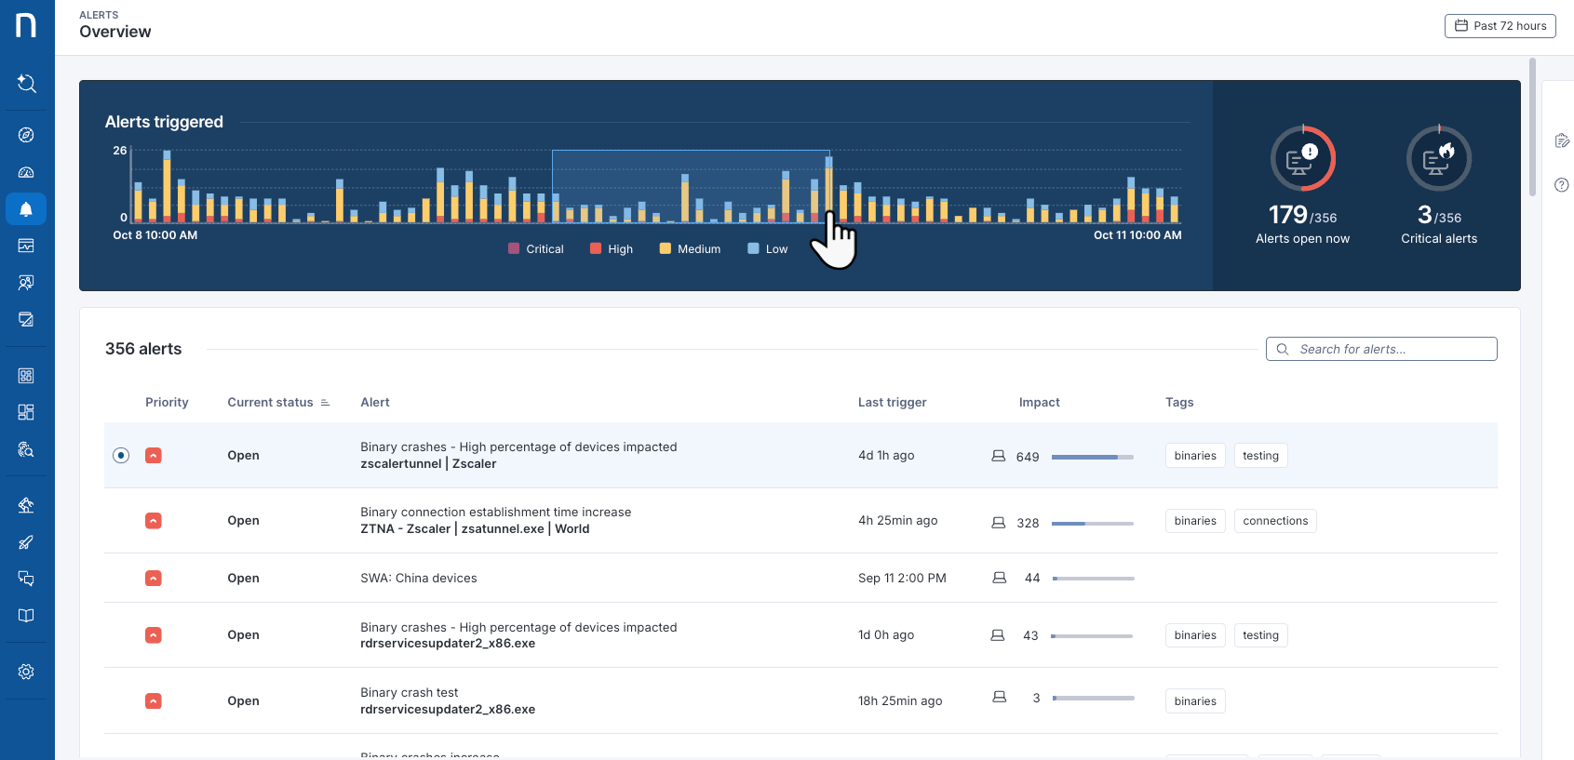Open the settings gear in the sidebar
Image resolution: width=1574 pixels, height=760 pixels.
[26, 672]
